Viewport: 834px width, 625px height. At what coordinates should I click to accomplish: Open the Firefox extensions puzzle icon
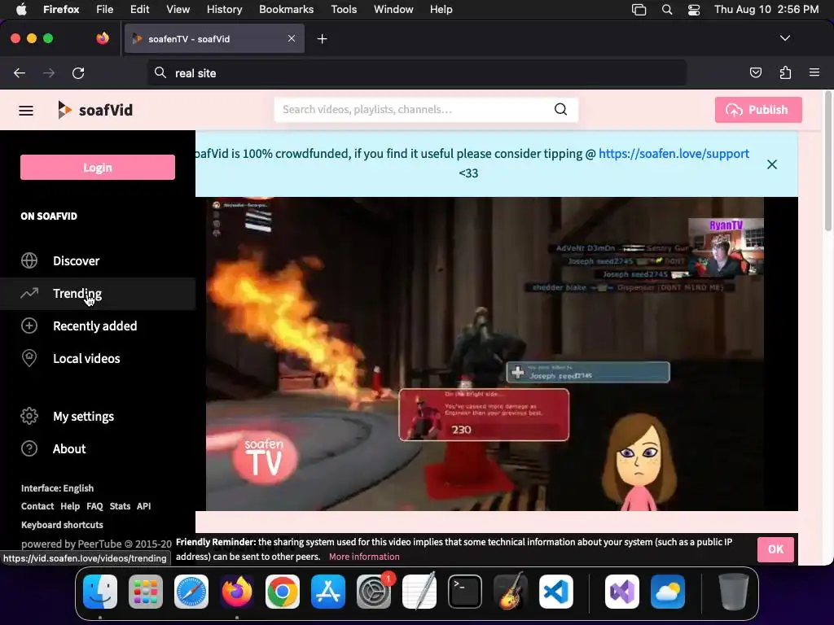(x=785, y=72)
